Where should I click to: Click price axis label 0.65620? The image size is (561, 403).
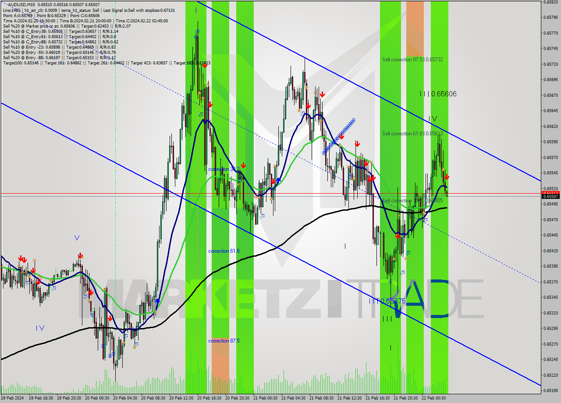550,126
